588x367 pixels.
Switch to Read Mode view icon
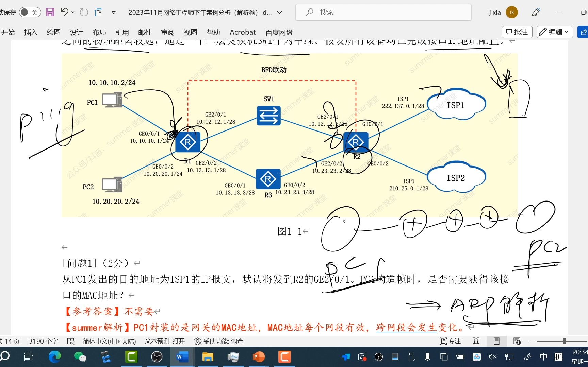(x=476, y=341)
